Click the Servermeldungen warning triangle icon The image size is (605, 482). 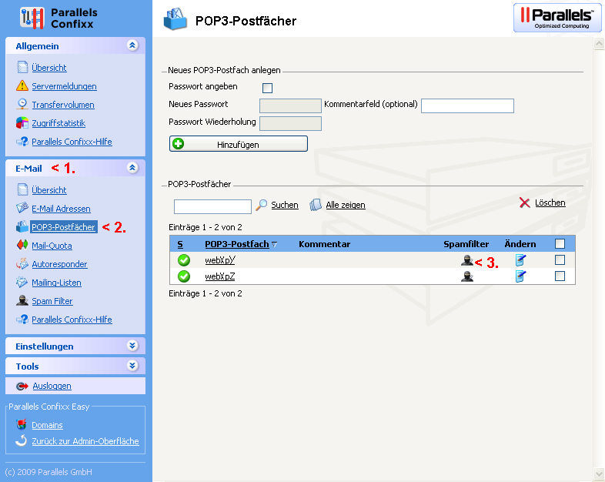[22, 85]
